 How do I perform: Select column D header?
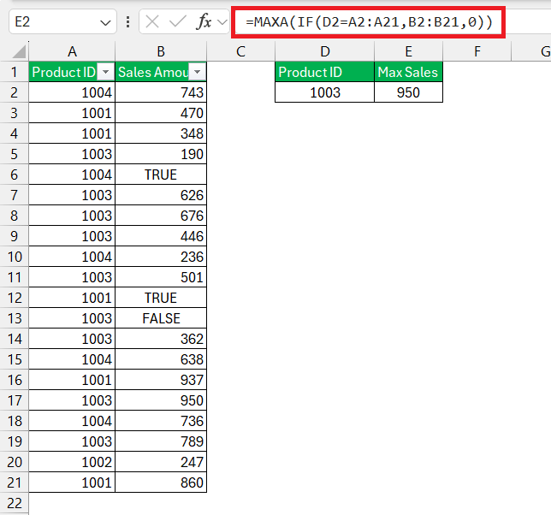(325, 51)
